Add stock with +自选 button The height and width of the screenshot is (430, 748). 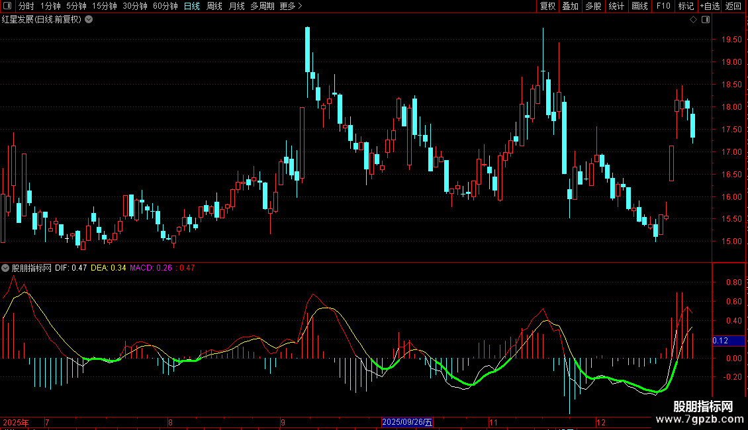(x=710, y=6)
